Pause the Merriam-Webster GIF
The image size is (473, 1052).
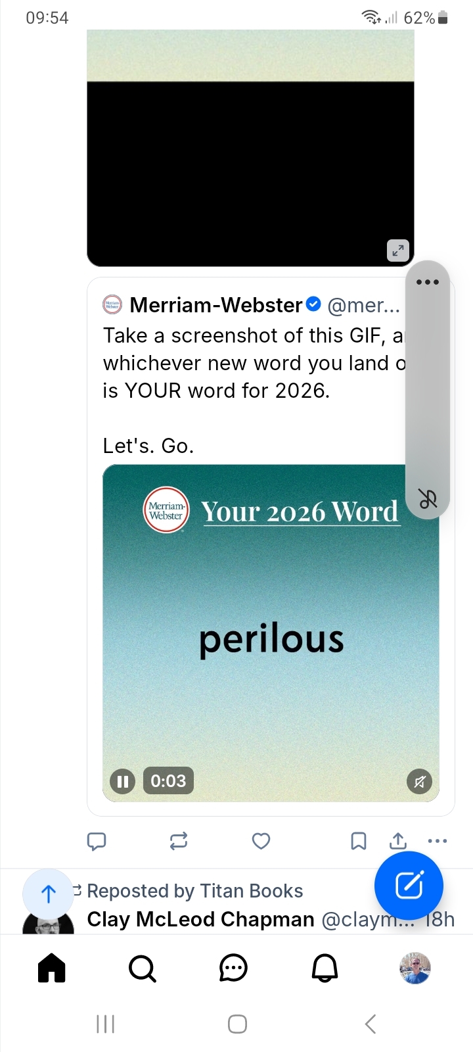coord(122,781)
